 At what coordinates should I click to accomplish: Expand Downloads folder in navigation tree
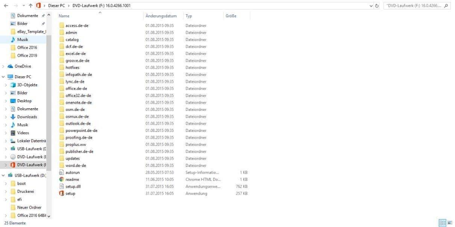(x=6, y=117)
